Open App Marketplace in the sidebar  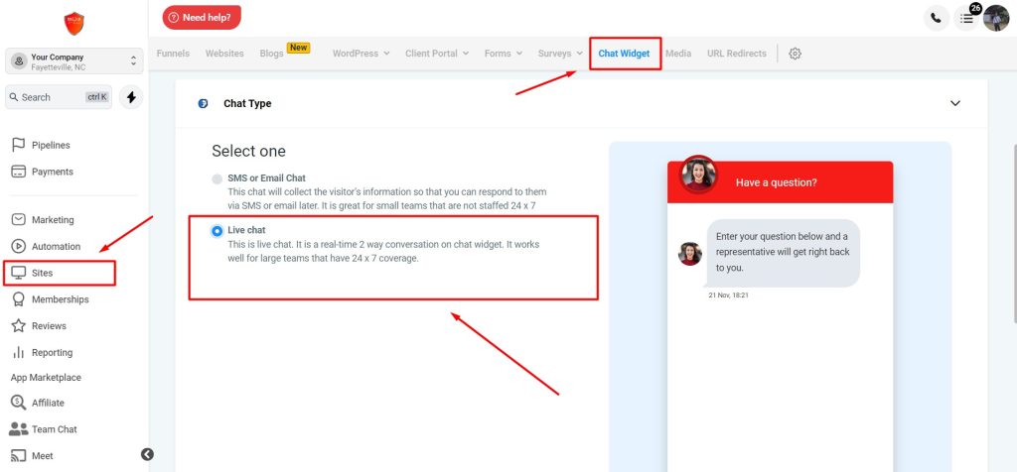coord(46,378)
